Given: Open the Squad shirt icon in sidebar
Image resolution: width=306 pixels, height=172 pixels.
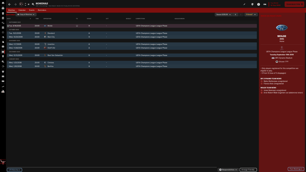Looking at the screenshot, I should coord(3,13).
